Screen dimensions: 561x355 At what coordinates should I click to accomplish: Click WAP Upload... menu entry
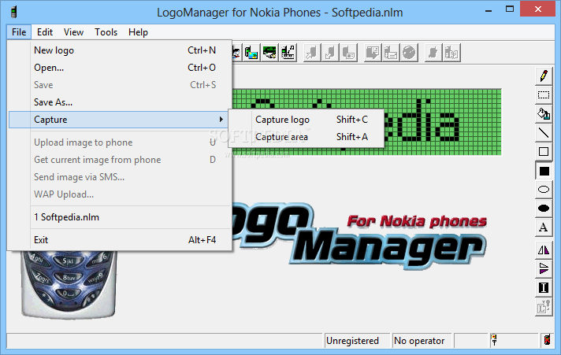click(x=120, y=194)
